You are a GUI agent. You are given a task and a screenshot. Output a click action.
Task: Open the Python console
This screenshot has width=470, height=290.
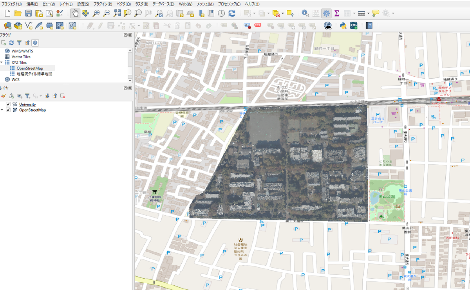pos(343,26)
